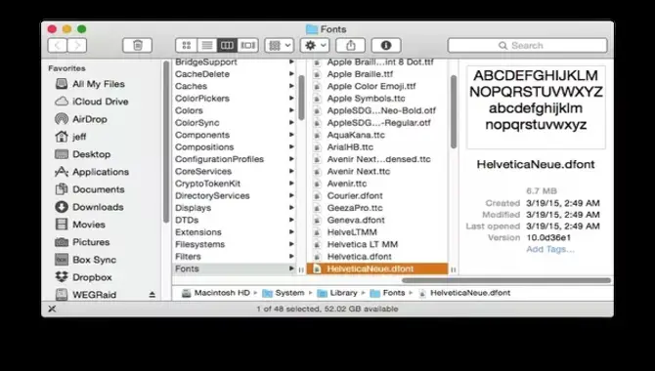Click the fonts column vertical scrollbar
This screenshot has height=371, width=655.
pos(454,112)
